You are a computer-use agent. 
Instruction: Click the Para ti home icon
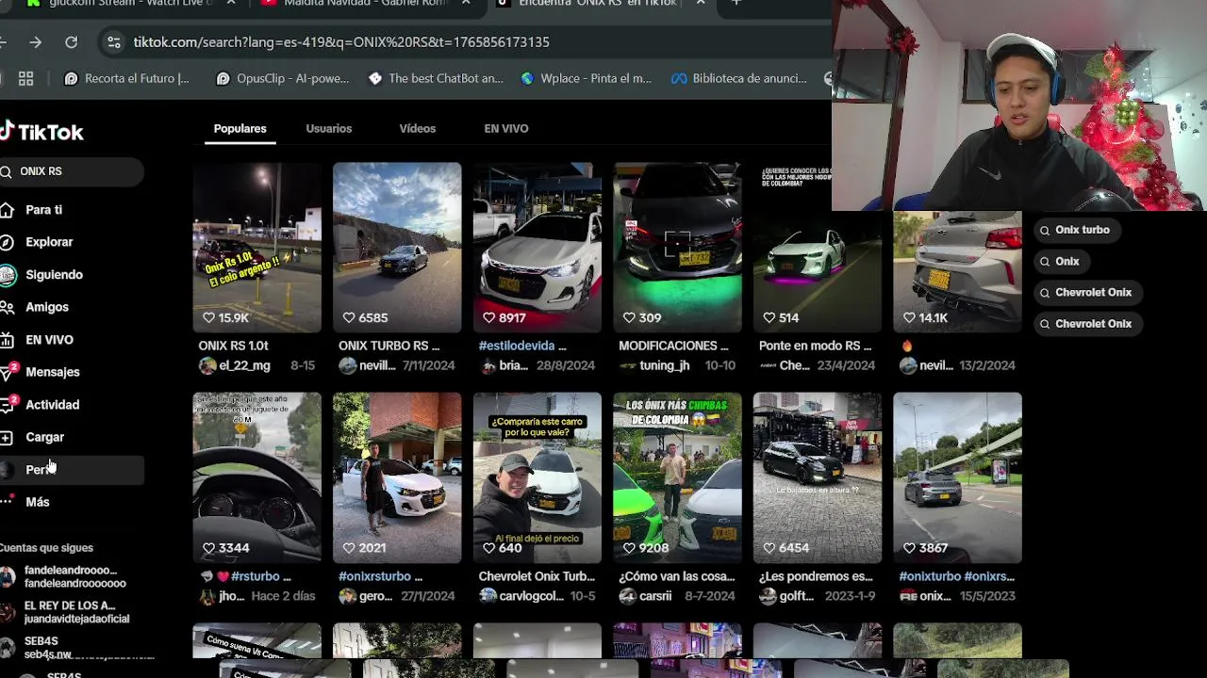(7, 210)
